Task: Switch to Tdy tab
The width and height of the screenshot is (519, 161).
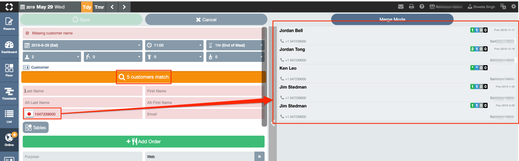Action: (87, 7)
